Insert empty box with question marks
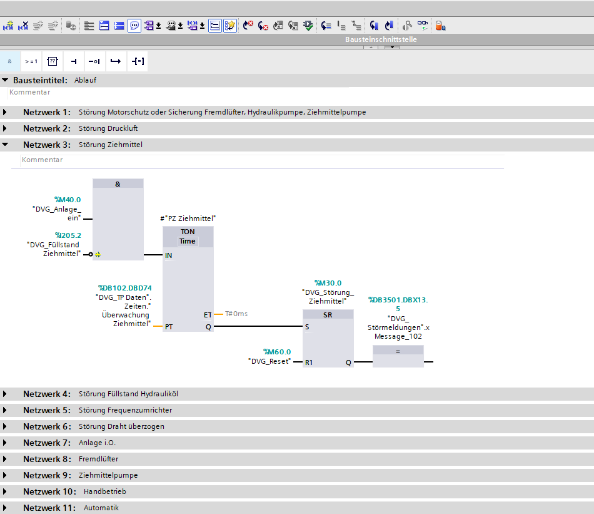 53,61
